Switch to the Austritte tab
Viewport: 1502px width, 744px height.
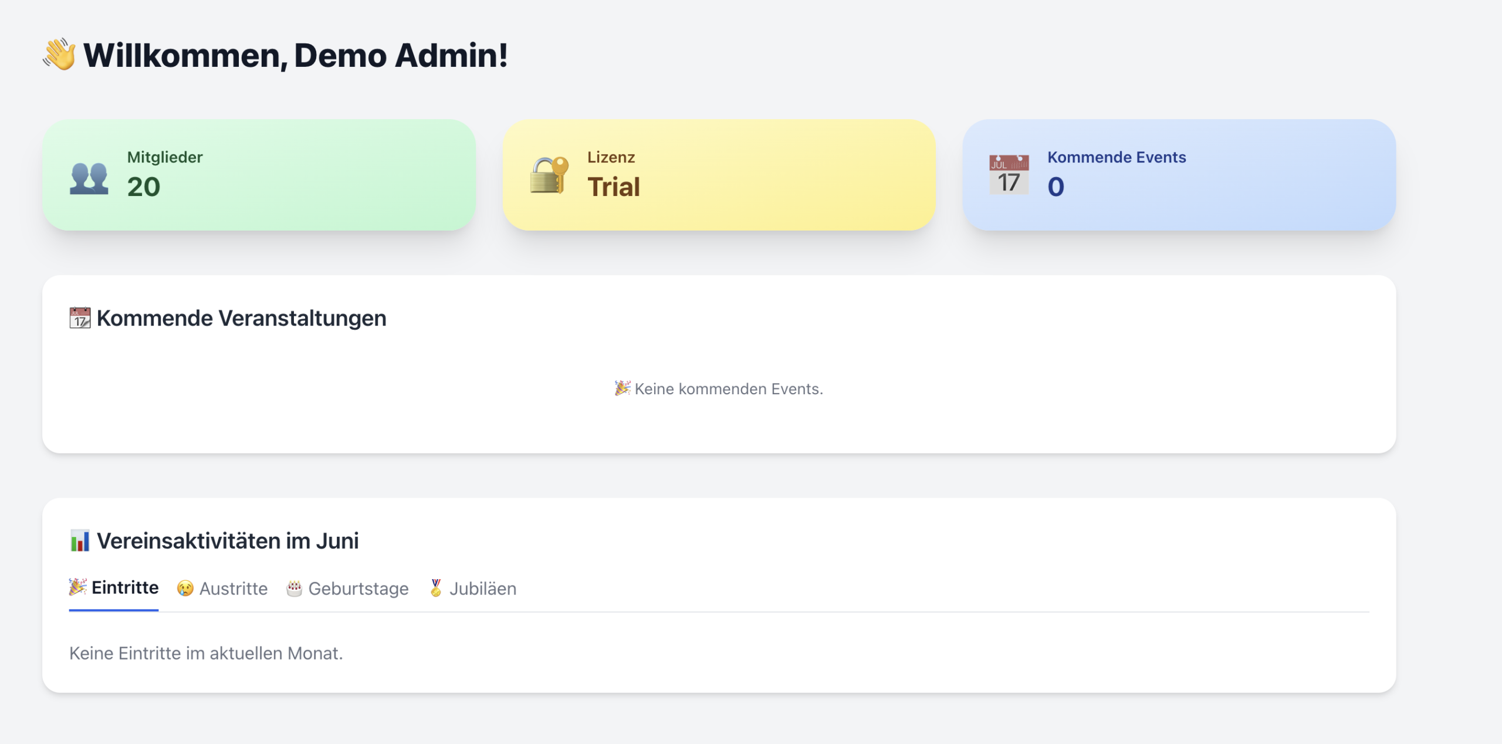233,589
